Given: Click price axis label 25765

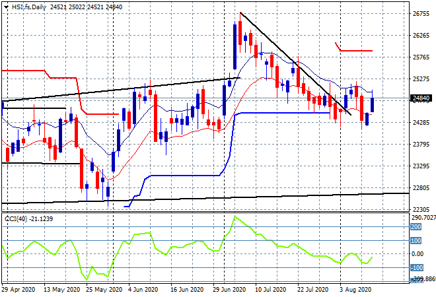Looking at the screenshot, I should coord(421,57).
